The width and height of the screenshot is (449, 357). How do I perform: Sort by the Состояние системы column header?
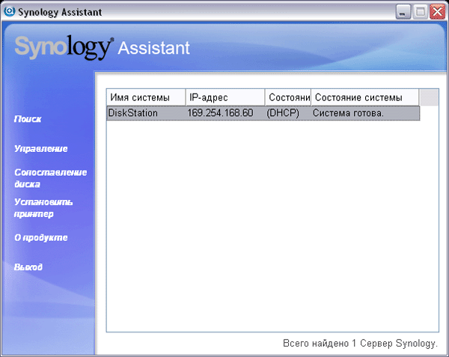(x=365, y=97)
